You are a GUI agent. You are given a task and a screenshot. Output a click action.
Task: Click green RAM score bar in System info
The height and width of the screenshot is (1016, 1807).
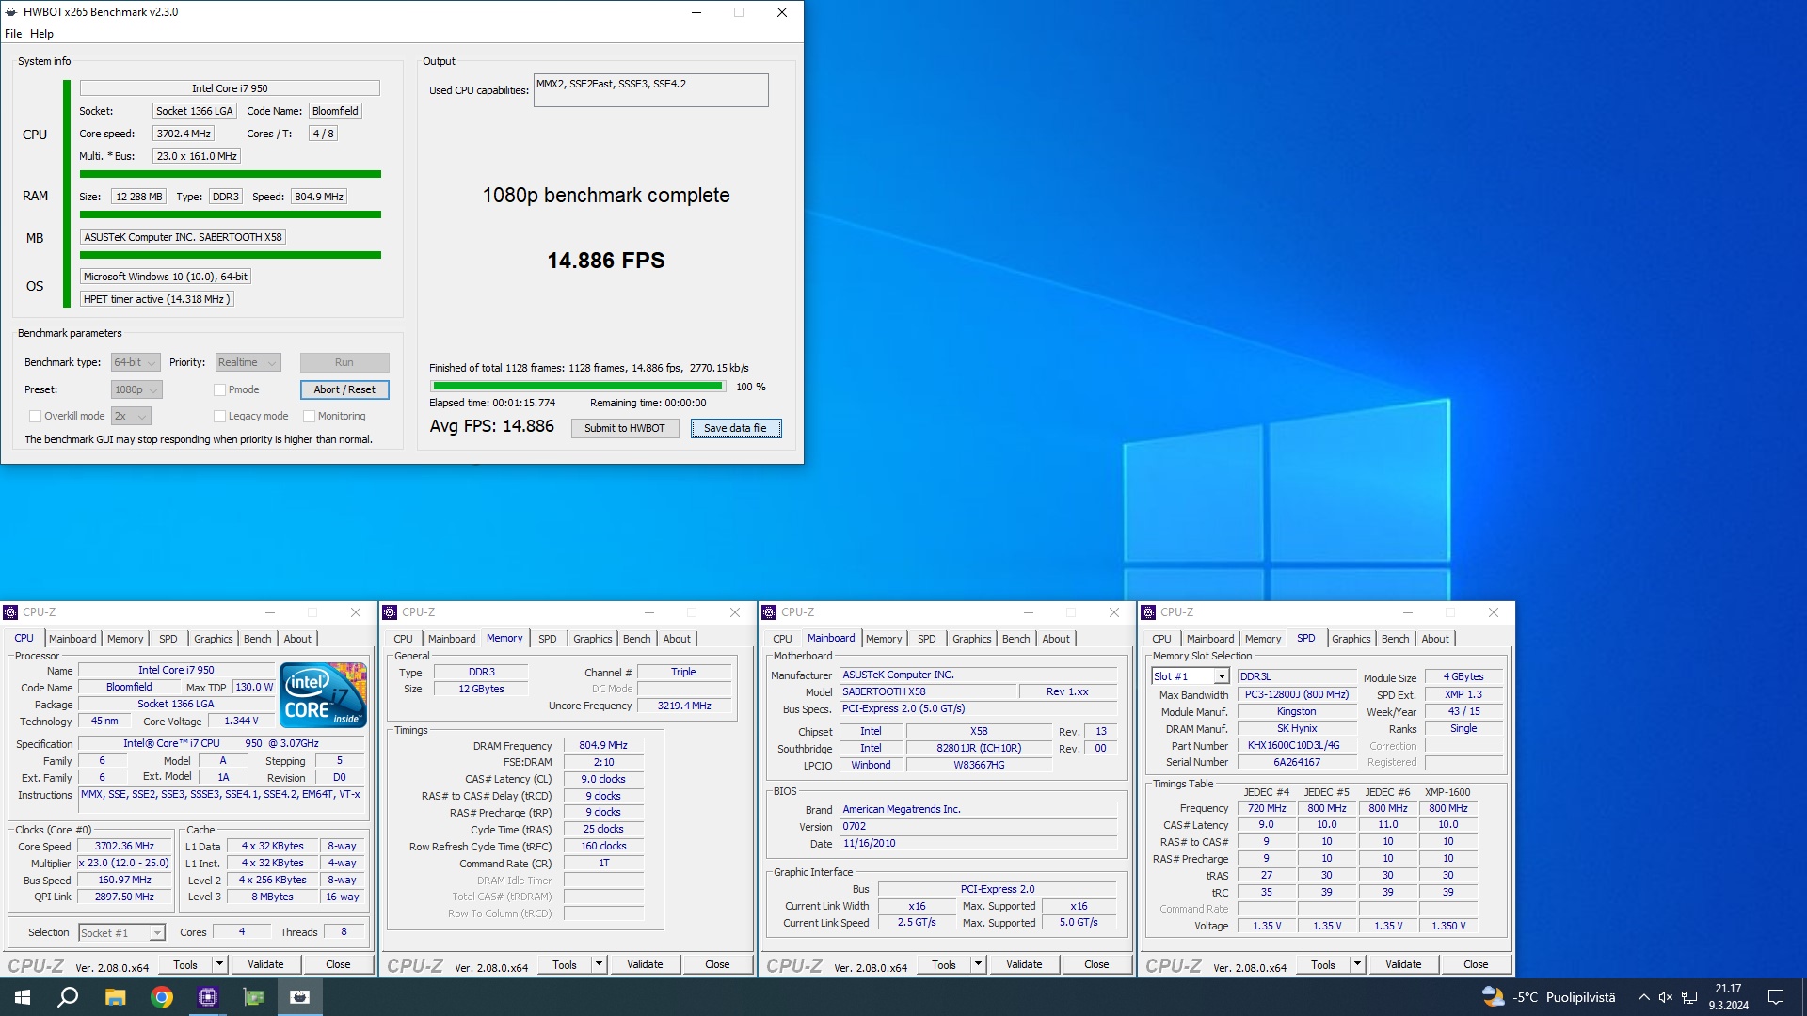coord(231,214)
